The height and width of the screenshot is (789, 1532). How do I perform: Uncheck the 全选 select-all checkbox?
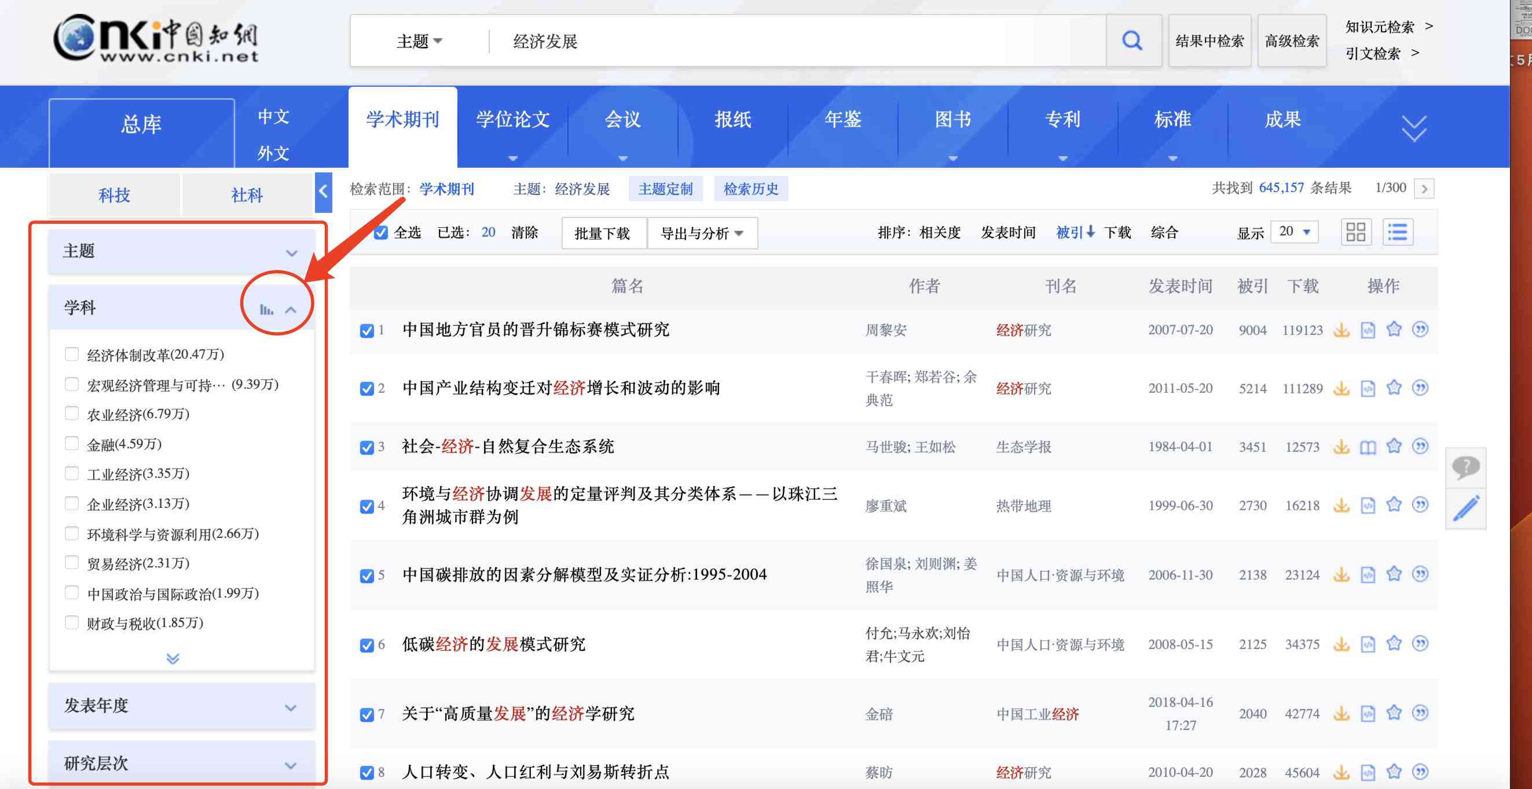tap(380, 233)
